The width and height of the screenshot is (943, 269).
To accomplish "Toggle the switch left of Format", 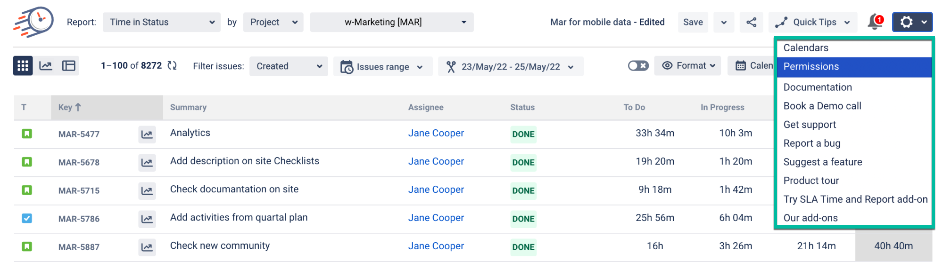I will pos(638,66).
